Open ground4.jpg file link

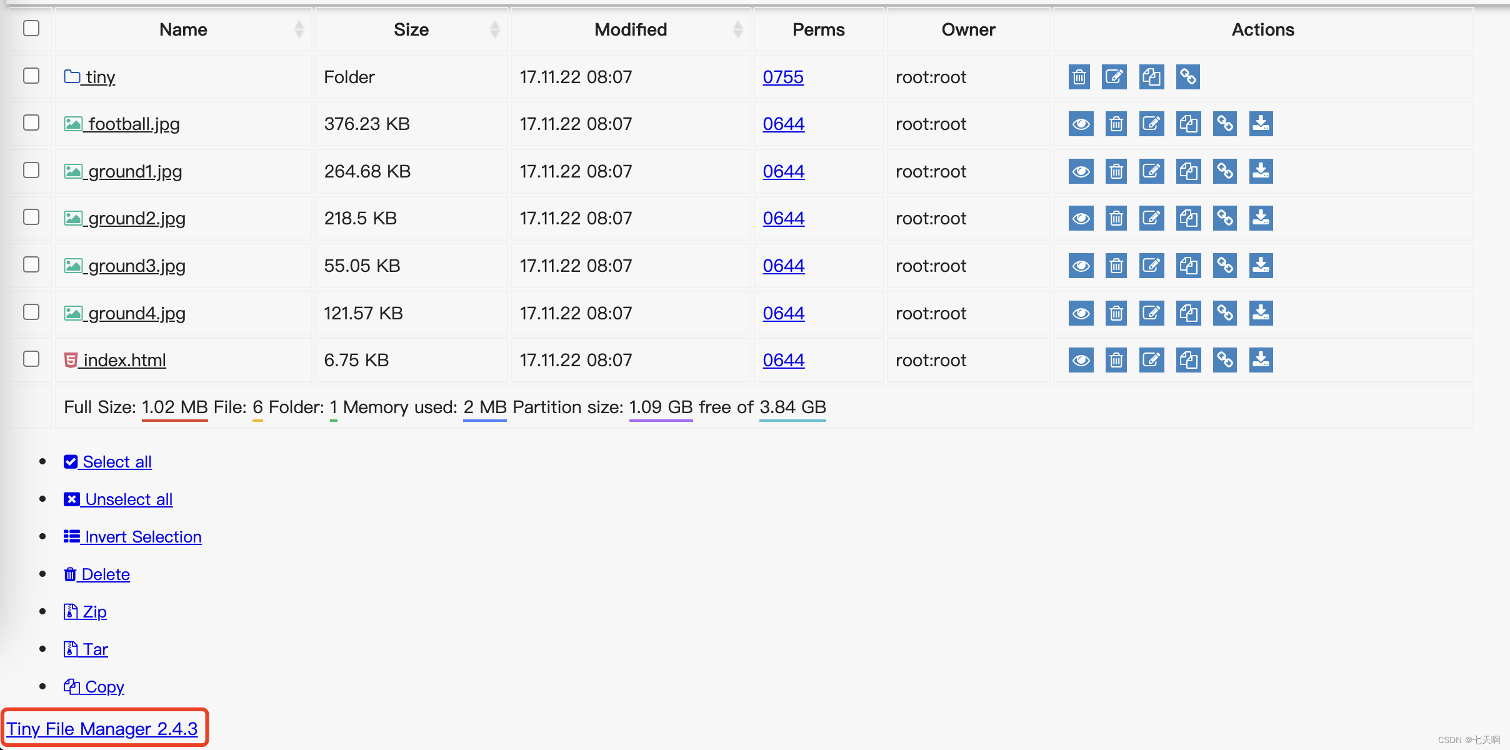coord(125,313)
